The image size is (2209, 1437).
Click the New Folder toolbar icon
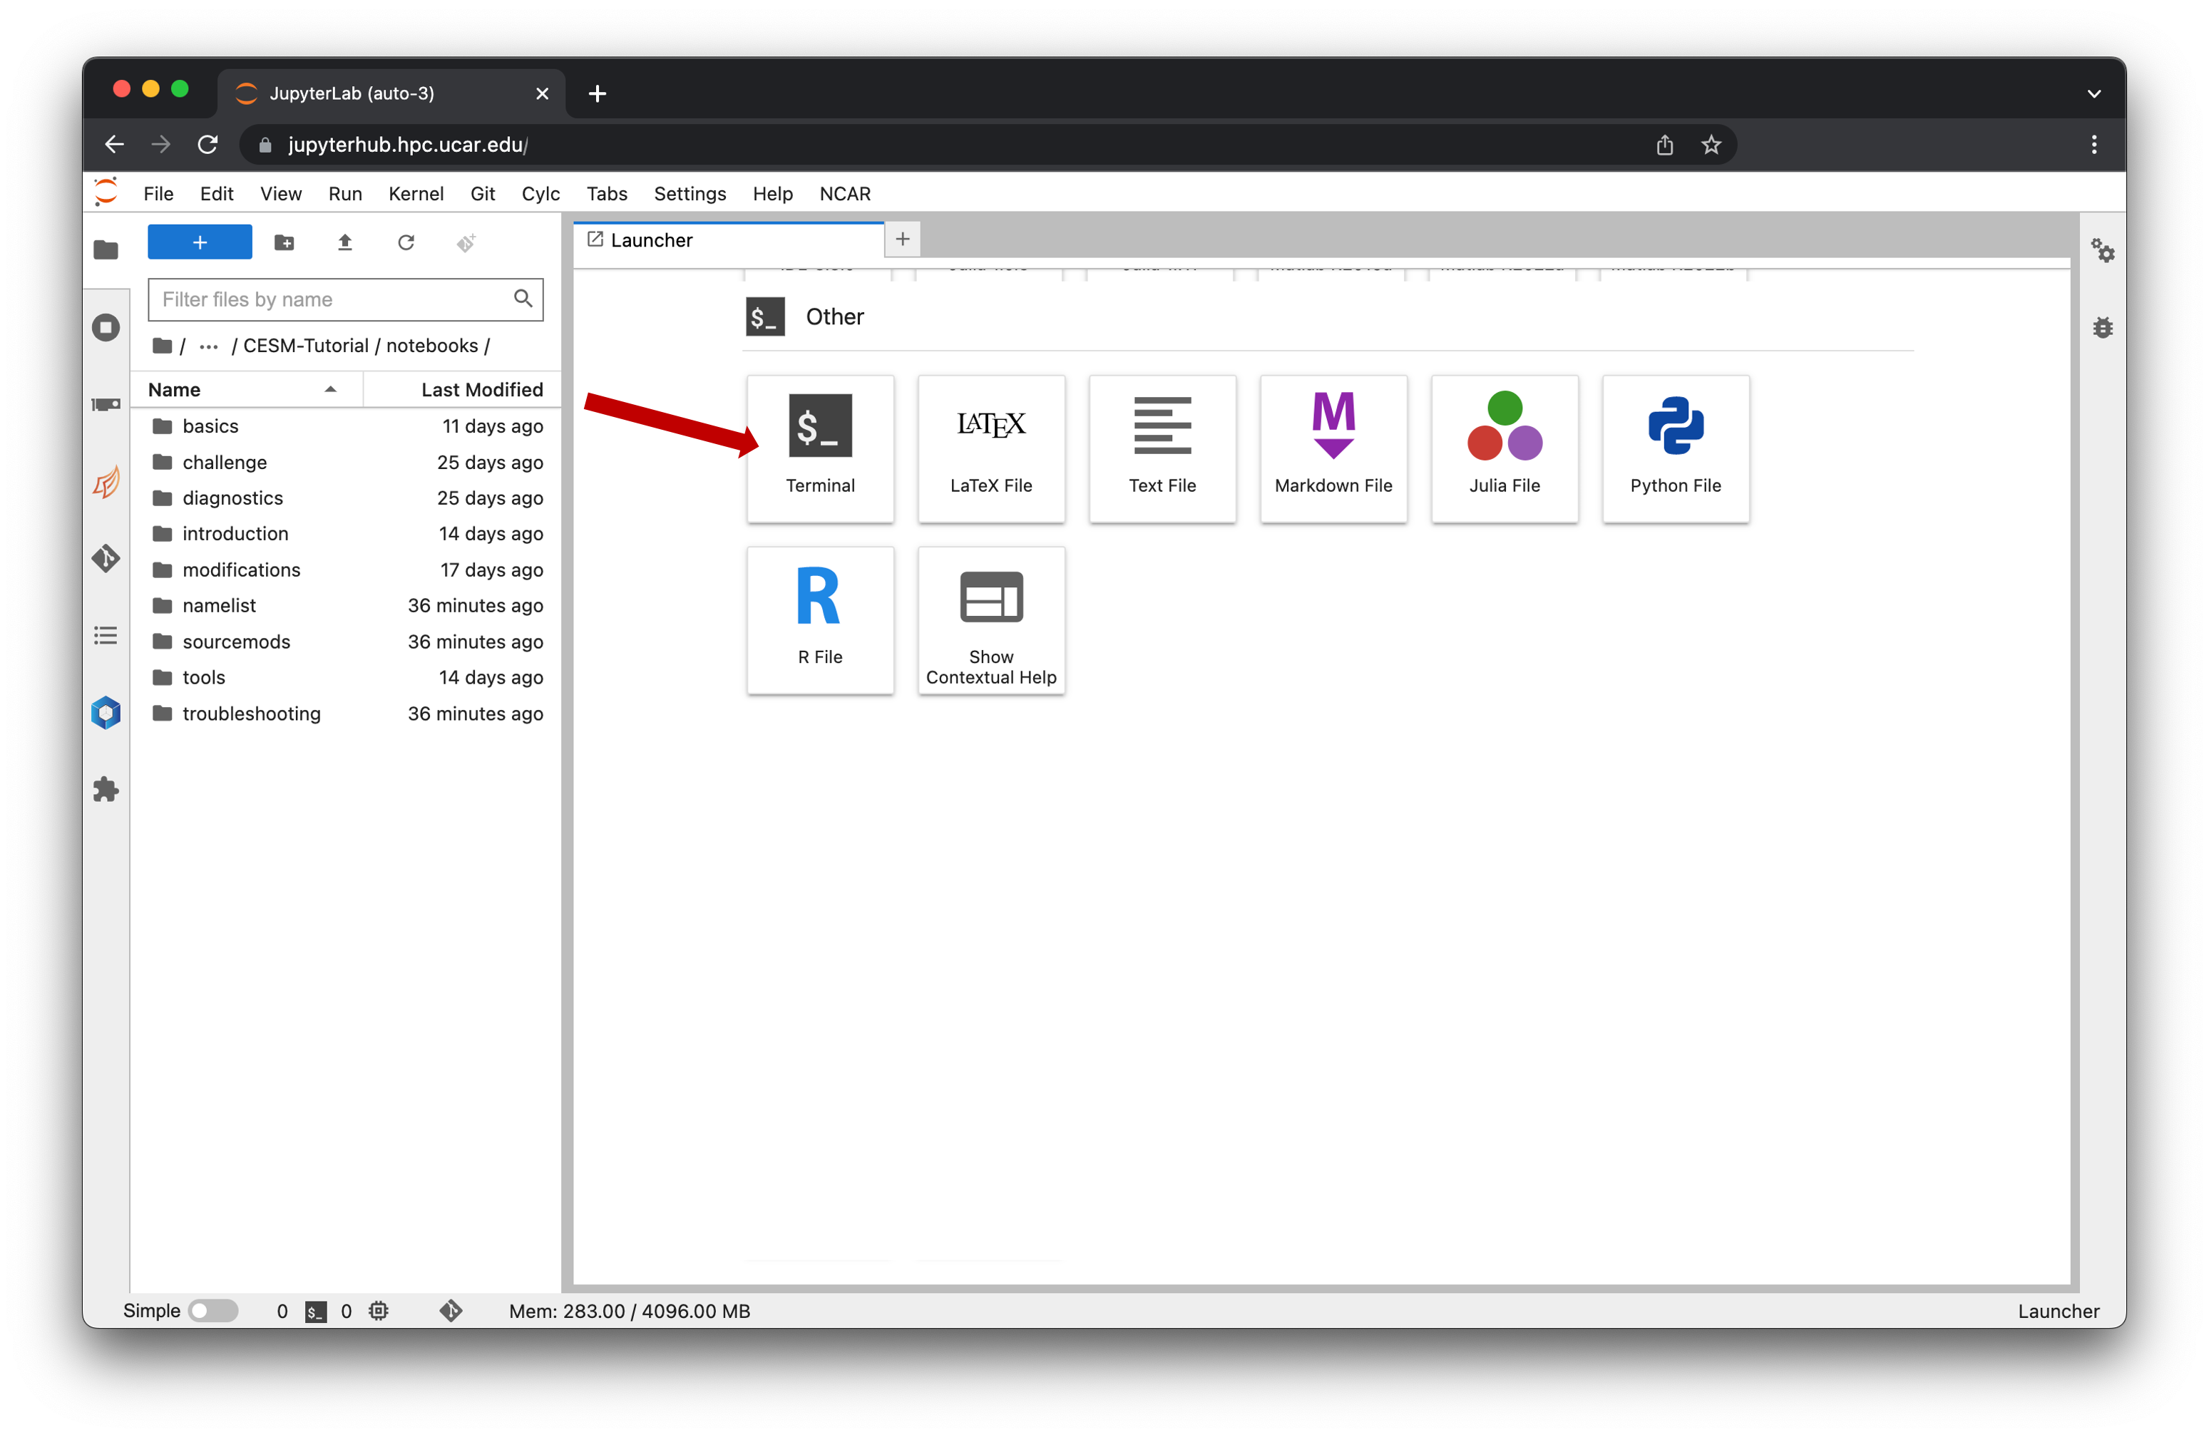point(284,242)
